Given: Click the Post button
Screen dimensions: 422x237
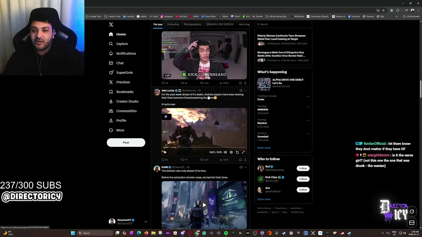Looking at the screenshot, I should [126, 143].
